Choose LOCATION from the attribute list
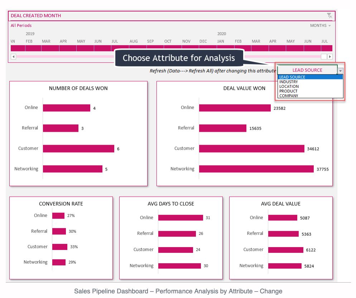Viewport: 356px width, 298px height. (x=310, y=86)
